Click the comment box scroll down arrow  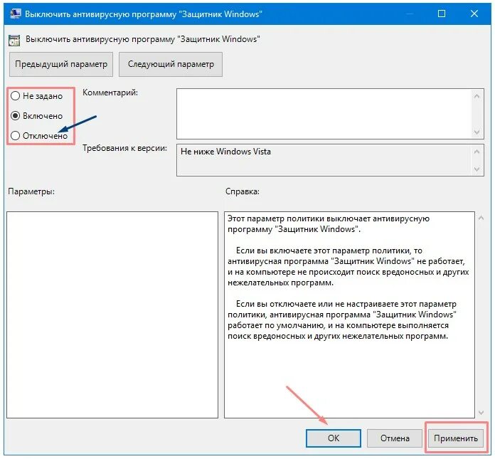tap(477, 132)
